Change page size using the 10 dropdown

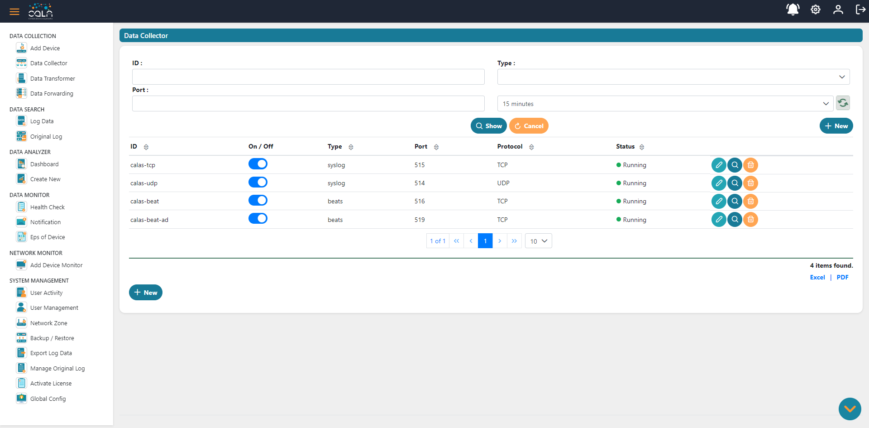click(x=538, y=240)
